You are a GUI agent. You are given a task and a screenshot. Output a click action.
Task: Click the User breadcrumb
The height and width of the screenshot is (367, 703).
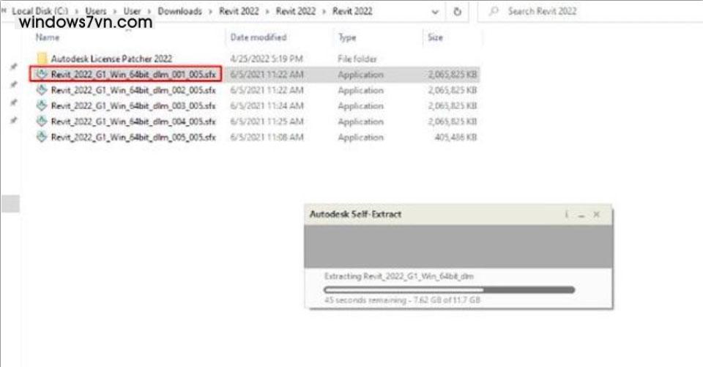133,11
